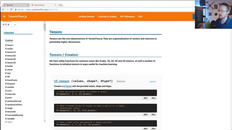Select the TensorFlow.js browser tab

pos(43,5)
